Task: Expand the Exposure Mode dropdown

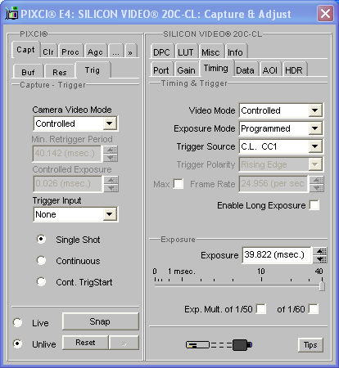Action: click(315, 128)
